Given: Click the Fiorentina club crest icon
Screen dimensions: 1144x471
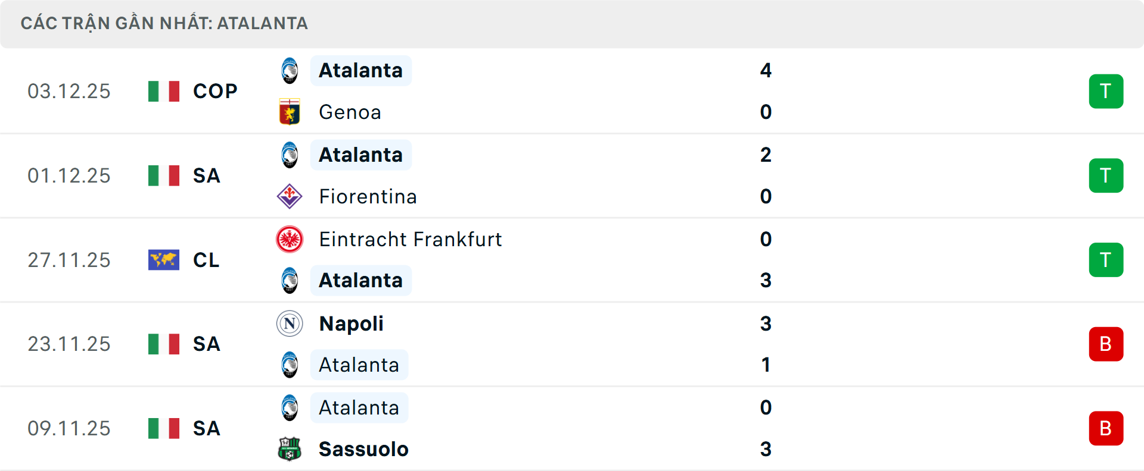Looking at the screenshot, I should click(x=290, y=196).
